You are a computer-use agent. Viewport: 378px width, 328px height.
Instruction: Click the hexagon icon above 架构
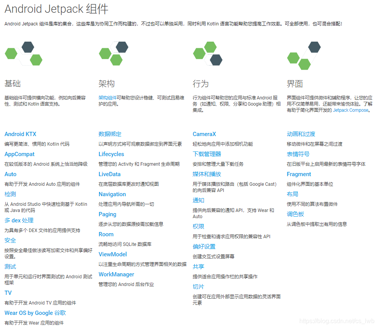point(113,54)
